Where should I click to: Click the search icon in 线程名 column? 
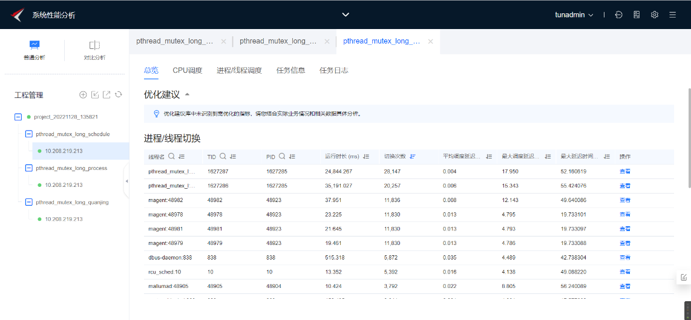tap(171, 157)
